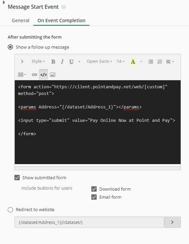This screenshot has height=244, width=189.
Task: Click yellow highlighted text color button
Action: coord(133,62)
